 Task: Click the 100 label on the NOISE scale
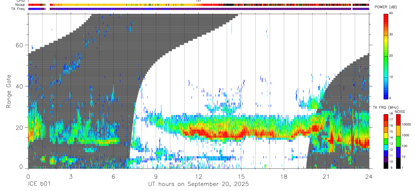[405, 146]
